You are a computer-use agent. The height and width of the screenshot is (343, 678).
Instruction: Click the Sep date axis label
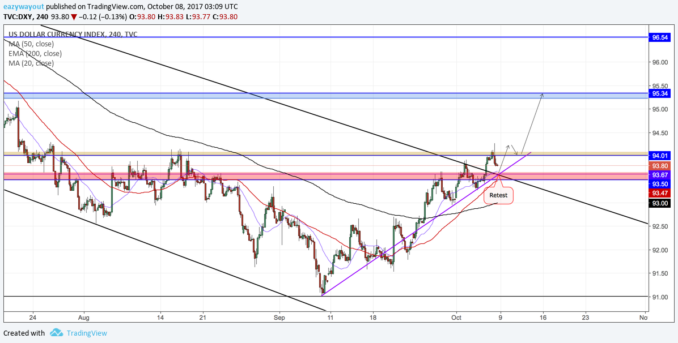(x=280, y=318)
